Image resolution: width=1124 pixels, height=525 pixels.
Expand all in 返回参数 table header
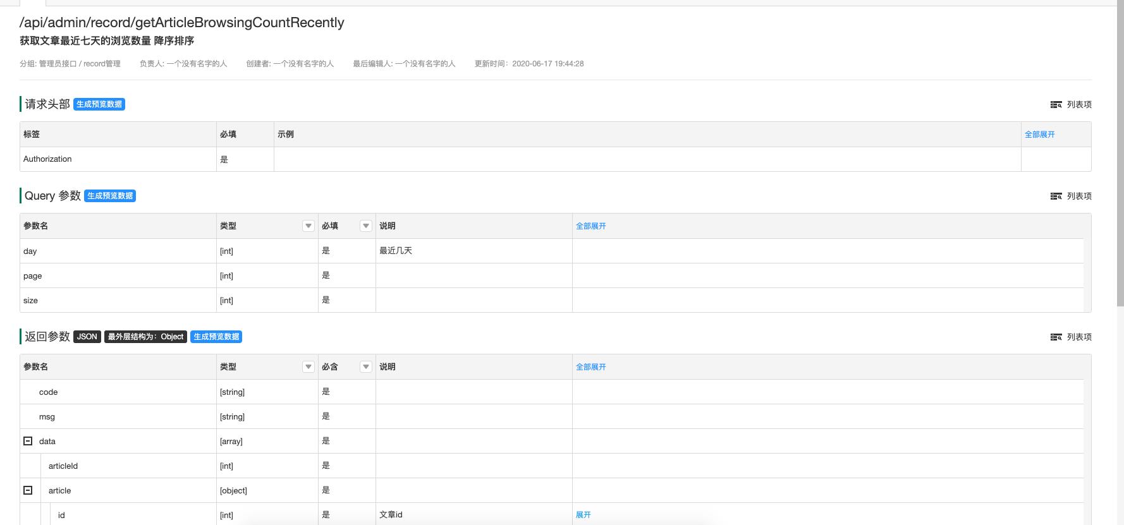[590, 367]
